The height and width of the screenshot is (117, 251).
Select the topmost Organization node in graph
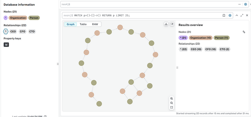120,27
